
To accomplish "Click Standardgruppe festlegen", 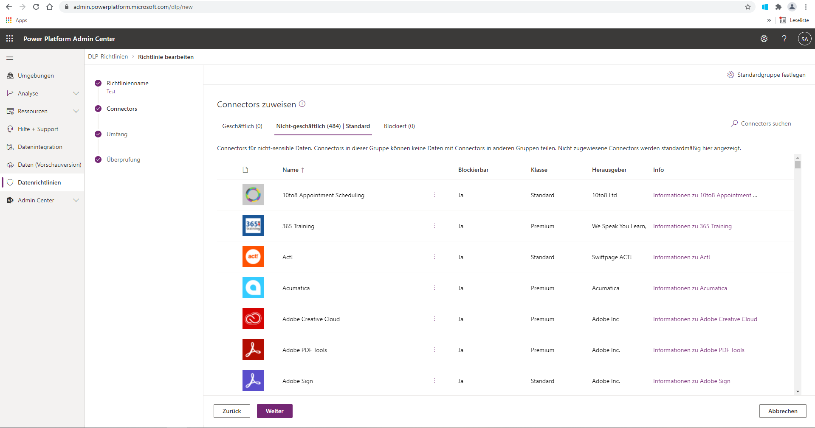I will pos(766,75).
